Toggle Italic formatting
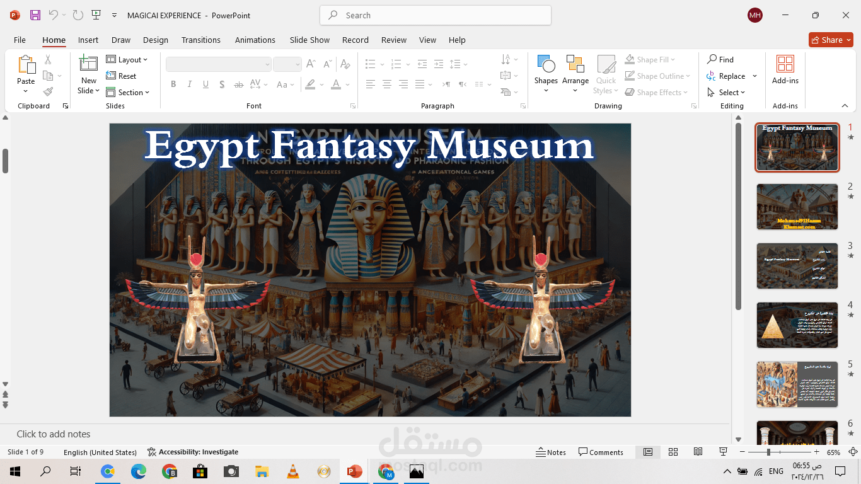861x484 pixels. [190, 84]
